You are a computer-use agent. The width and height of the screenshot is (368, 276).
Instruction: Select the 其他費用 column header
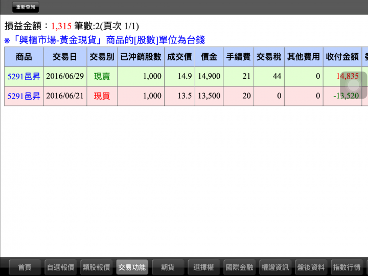tap(304, 57)
